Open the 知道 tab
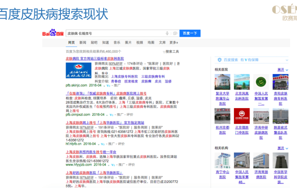The width and height of the screenshot is (297, 188). (105, 42)
